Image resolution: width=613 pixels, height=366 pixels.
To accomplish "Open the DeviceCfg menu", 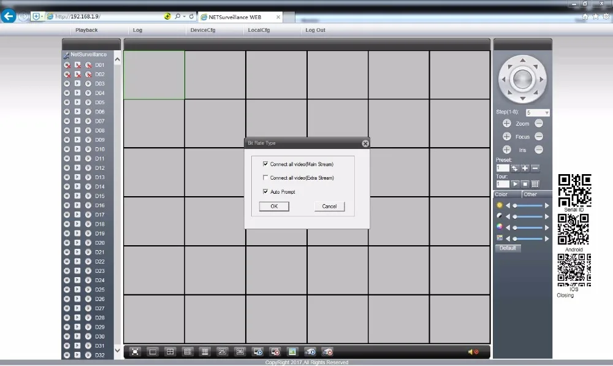I will pyautogui.click(x=203, y=30).
